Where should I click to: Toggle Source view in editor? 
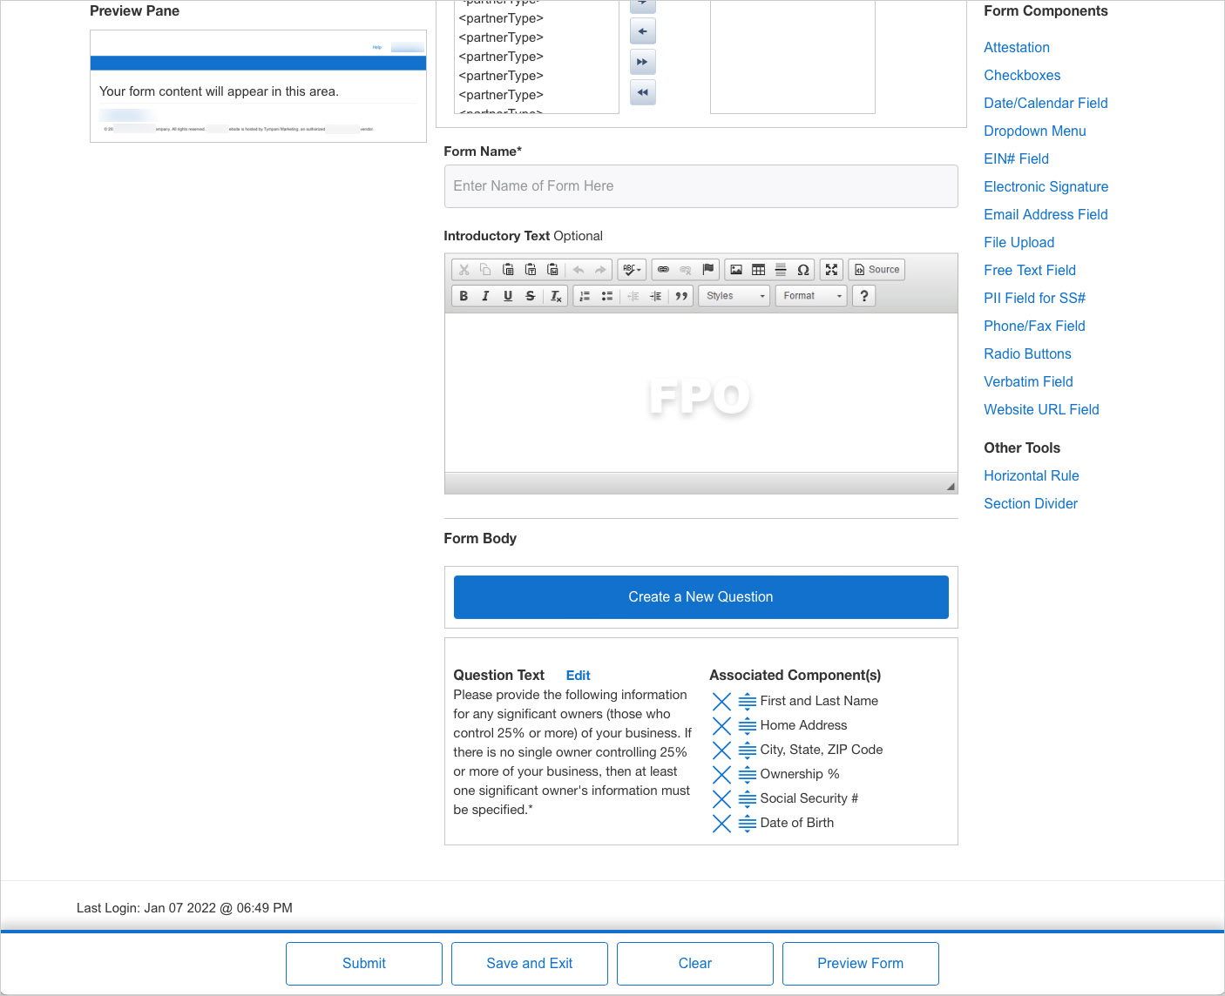tap(876, 270)
